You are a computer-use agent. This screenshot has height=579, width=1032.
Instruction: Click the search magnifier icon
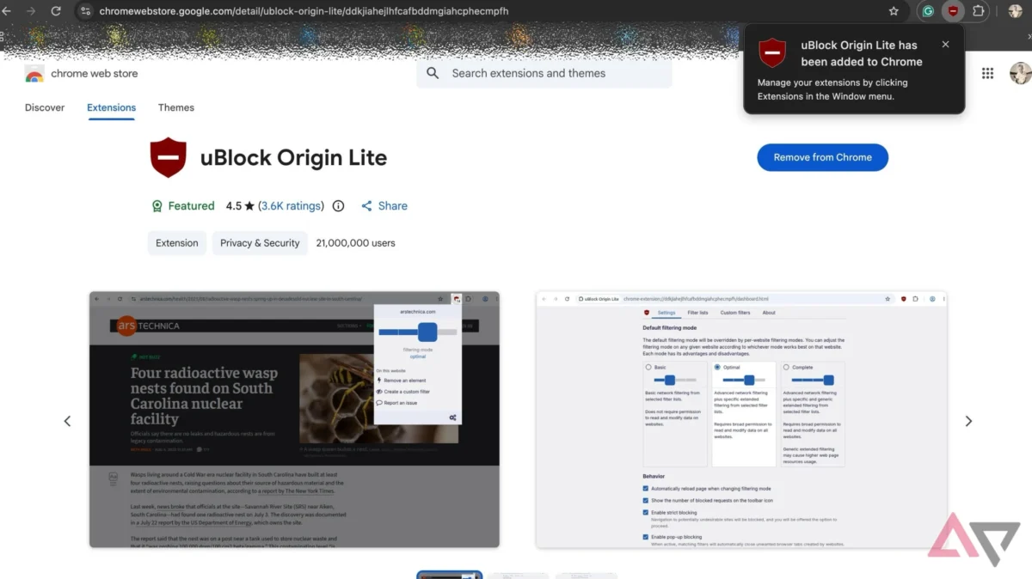pos(433,73)
